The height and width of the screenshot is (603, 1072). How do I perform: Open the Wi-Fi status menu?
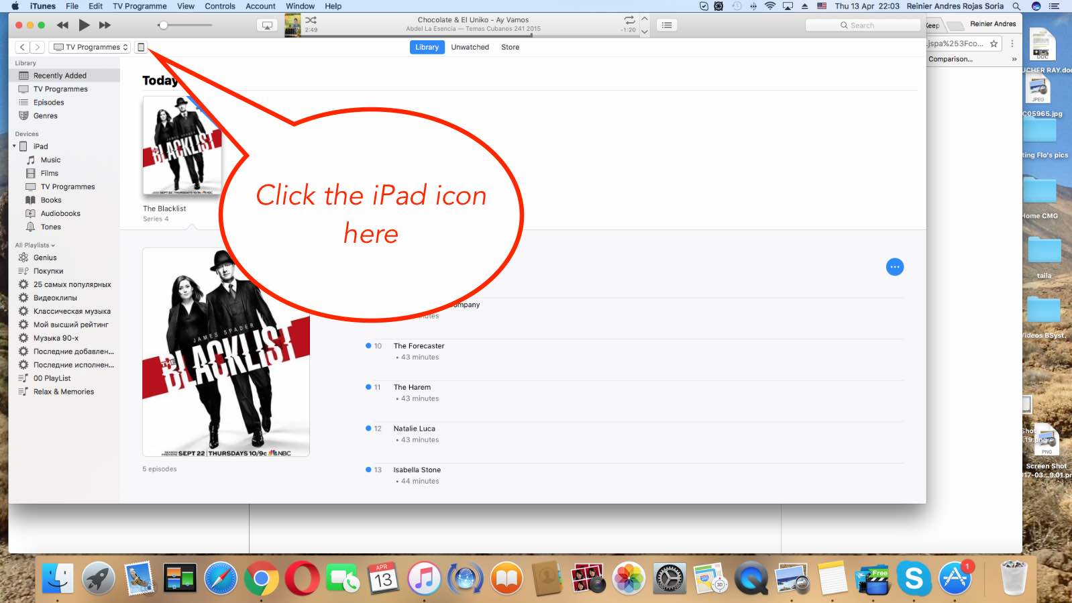pos(770,6)
